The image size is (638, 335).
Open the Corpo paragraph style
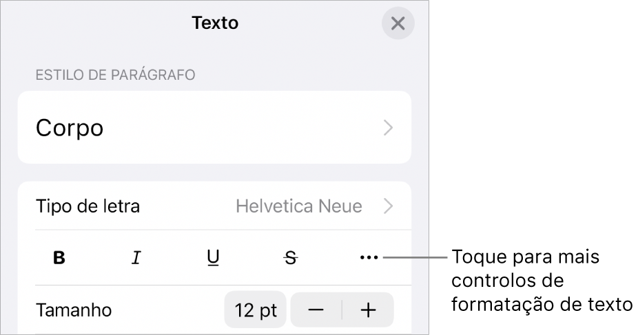coord(70,128)
